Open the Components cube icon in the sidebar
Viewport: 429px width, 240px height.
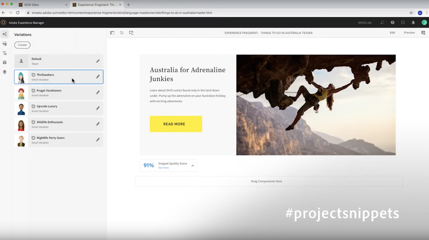point(4,63)
